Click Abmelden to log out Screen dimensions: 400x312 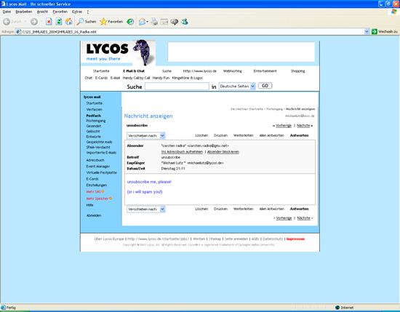[94, 215]
